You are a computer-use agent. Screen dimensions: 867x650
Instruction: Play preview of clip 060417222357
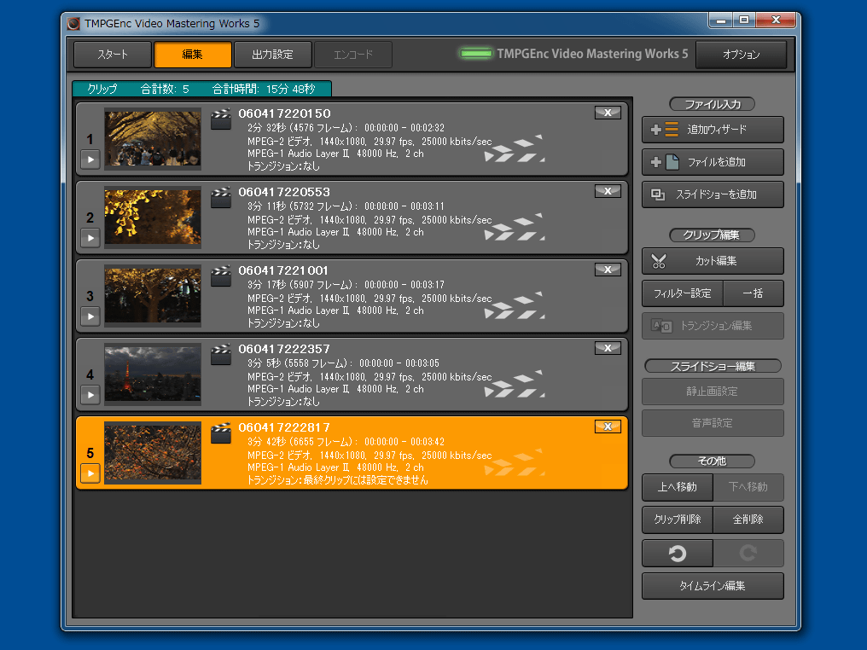[x=90, y=395]
